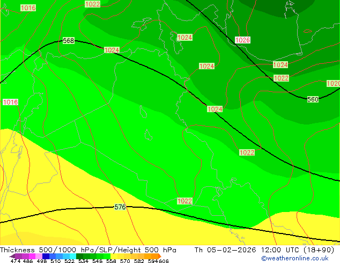Click the 498 value under the legend

(x=42, y=261)
